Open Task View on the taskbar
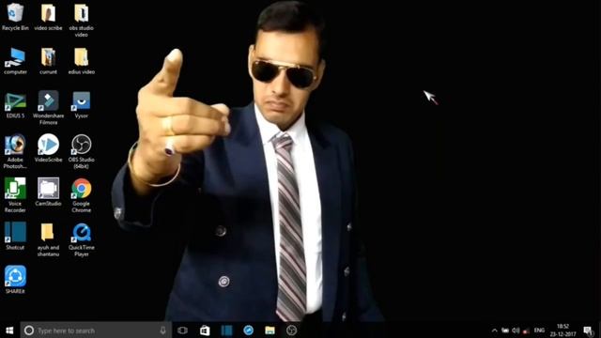Viewport: 601px width, 338px height. click(x=182, y=330)
